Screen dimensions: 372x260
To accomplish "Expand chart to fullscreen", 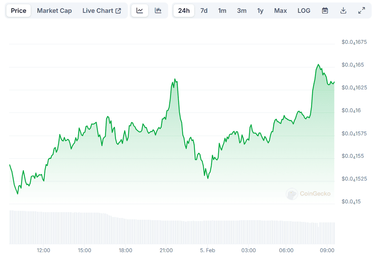I will click(361, 11).
